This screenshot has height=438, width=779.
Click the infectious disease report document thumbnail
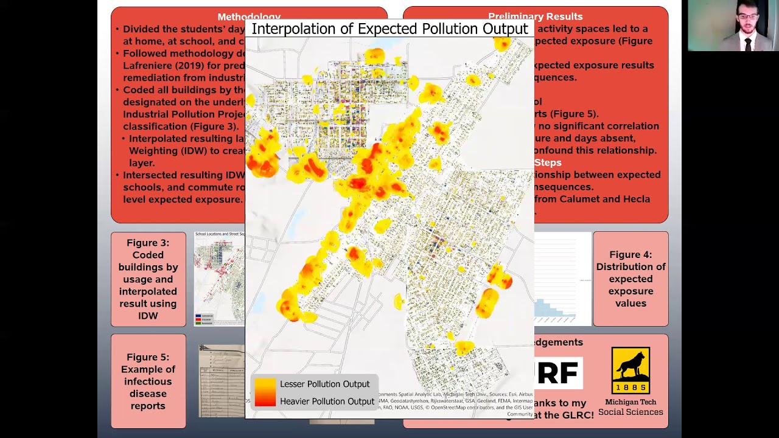[x=222, y=381]
